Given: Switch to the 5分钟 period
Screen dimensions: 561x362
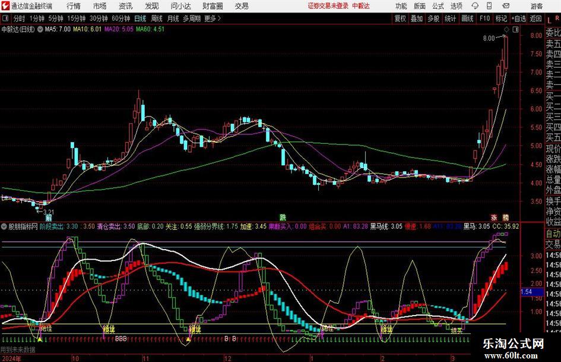Looking at the screenshot, I should tap(56, 18).
